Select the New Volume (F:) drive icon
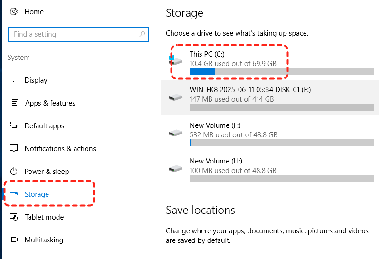This screenshot has width=382, height=259. point(175,133)
